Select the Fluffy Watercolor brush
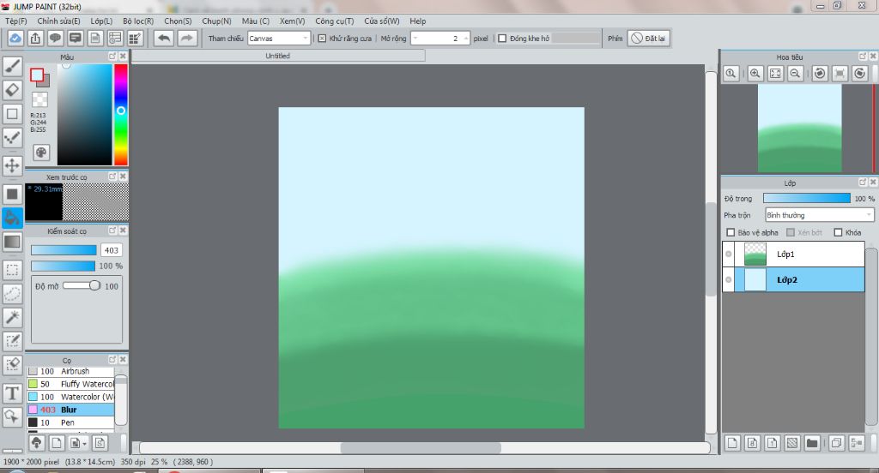879x473 pixels. click(70, 384)
